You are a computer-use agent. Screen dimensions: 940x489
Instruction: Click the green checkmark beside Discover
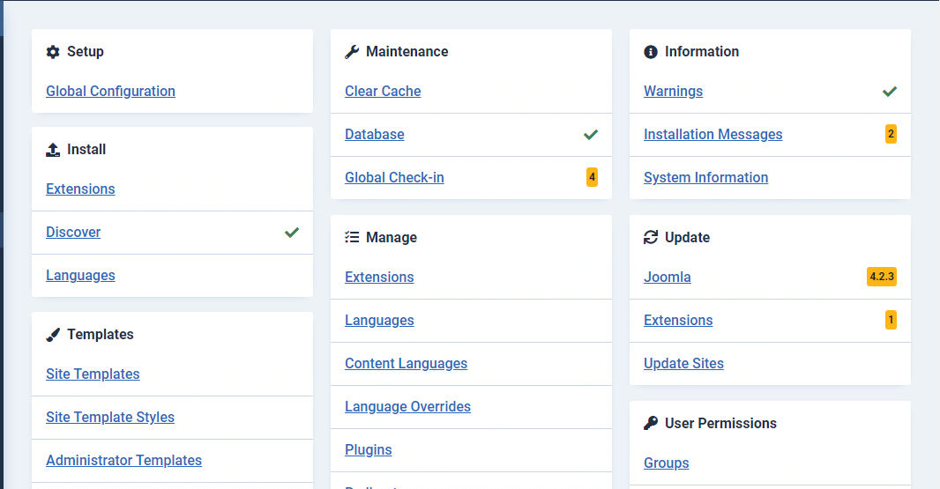(292, 233)
